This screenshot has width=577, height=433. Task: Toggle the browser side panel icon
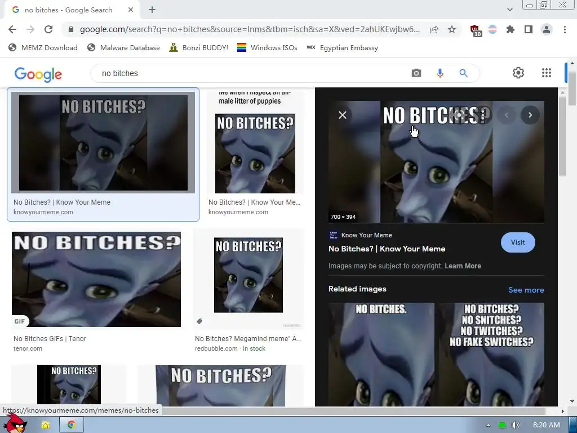pos(529,29)
